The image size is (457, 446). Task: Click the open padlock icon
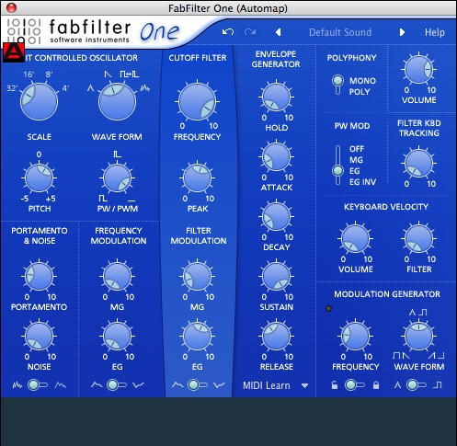tap(335, 385)
